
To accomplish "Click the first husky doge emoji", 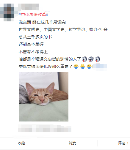I will click(x=84, y=59).
